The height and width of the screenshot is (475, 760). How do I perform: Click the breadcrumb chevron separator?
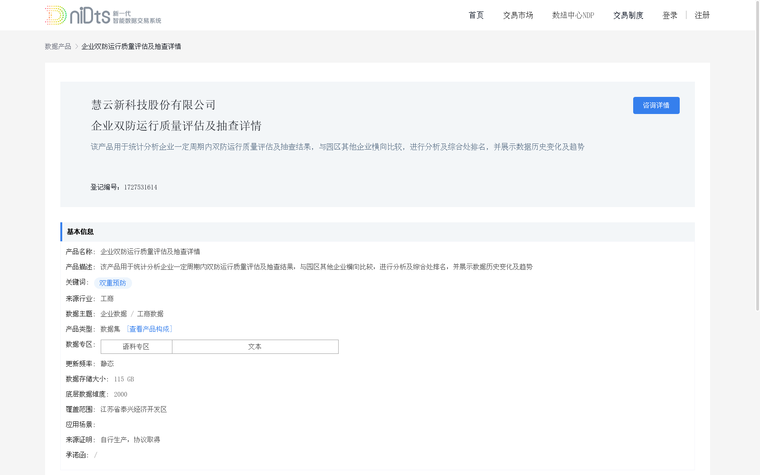(76, 46)
